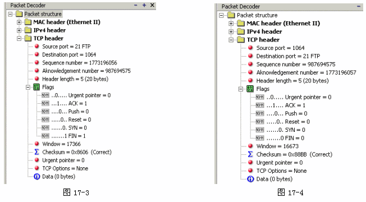Click IPv4 header folder icon in right decoder
The width and height of the screenshot is (366, 202).
tap(241, 31)
